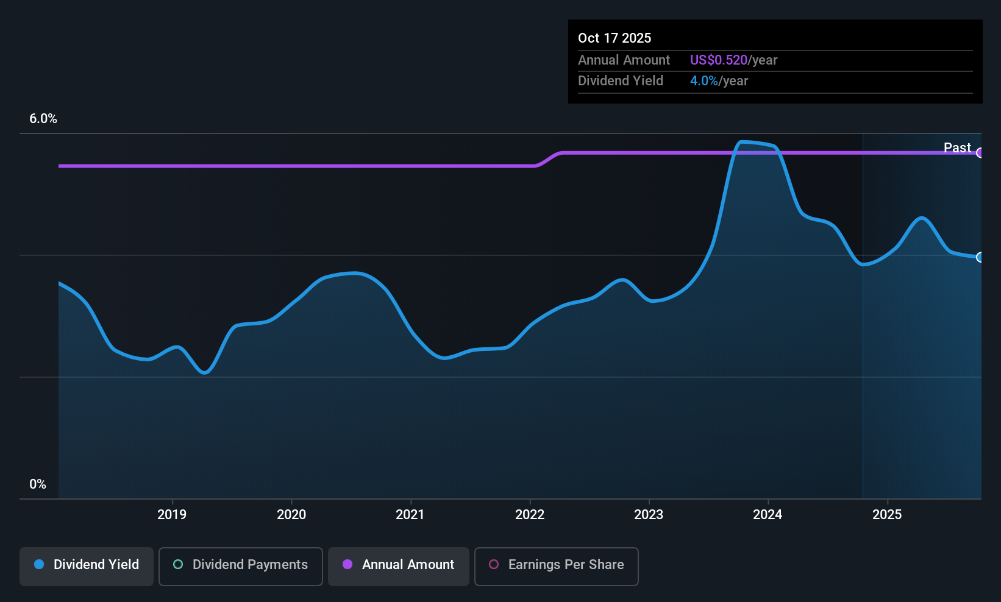Click the 2019 axis label
1001x602 pixels.
point(172,514)
